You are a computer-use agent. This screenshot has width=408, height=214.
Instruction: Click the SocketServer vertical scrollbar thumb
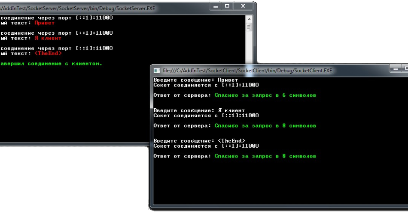click(x=249, y=27)
